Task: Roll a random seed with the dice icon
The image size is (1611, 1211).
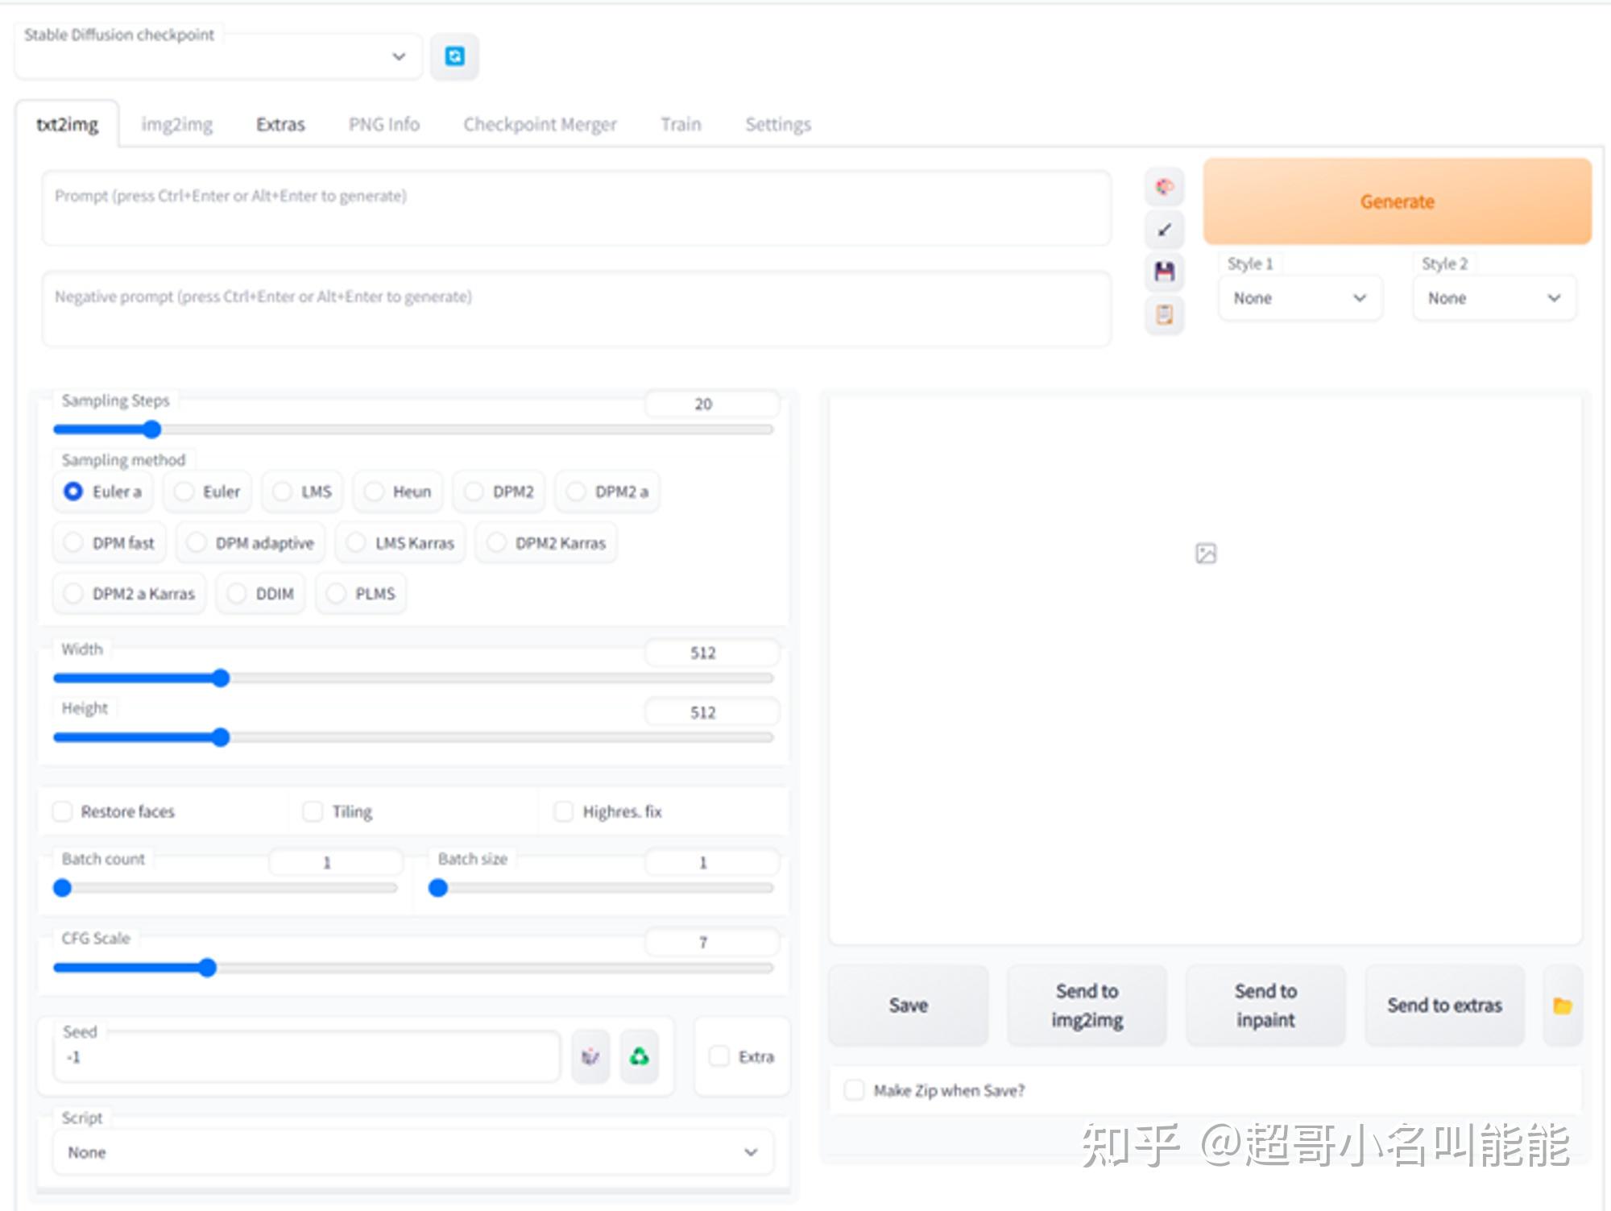Action: [x=590, y=1056]
